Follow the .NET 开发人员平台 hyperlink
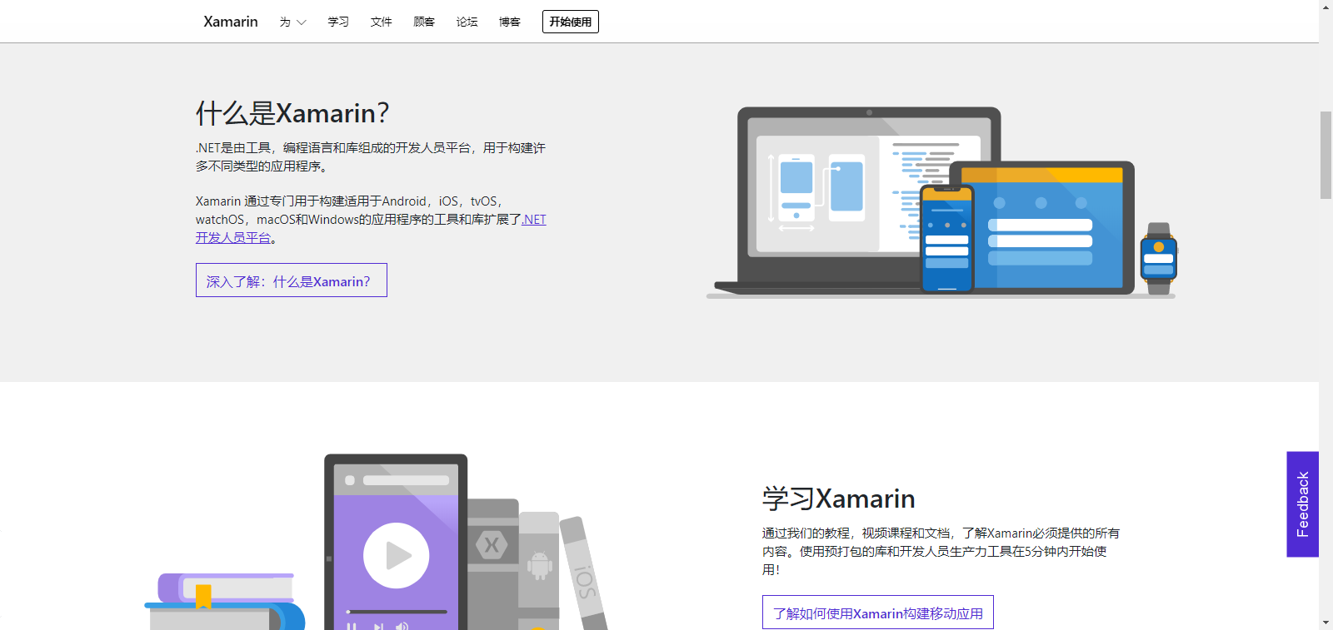The height and width of the screenshot is (630, 1333). (x=534, y=220)
